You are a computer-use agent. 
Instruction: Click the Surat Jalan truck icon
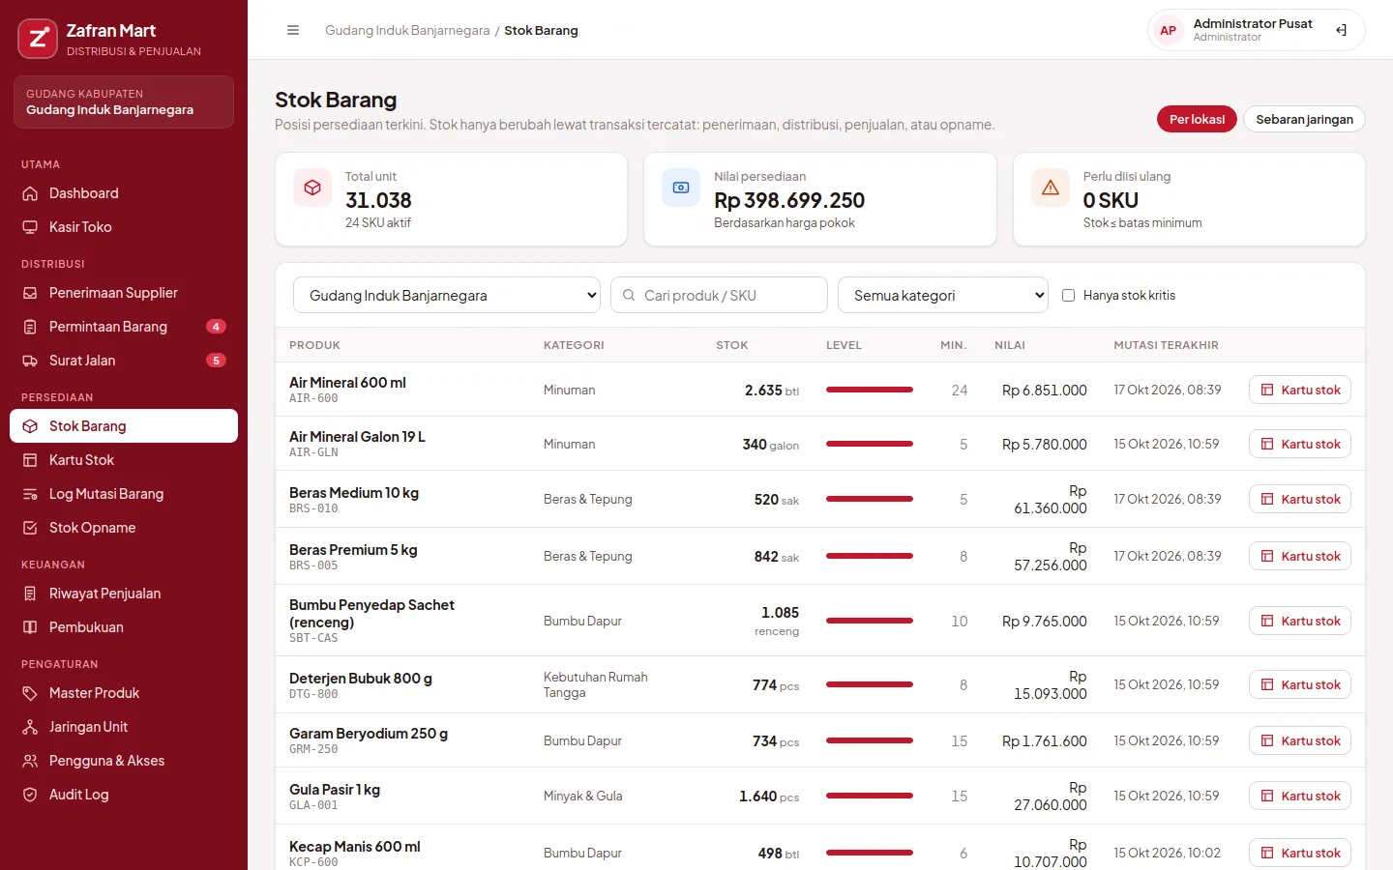30,361
